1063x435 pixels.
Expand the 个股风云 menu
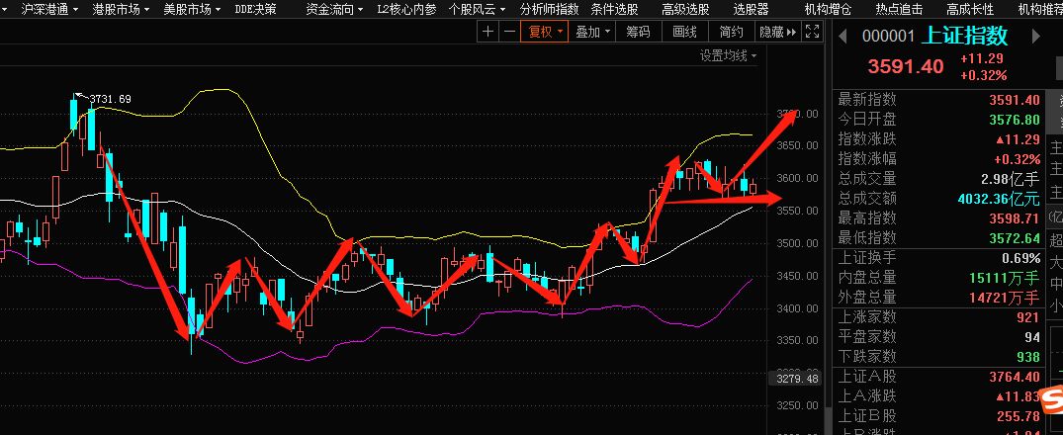point(478,9)
